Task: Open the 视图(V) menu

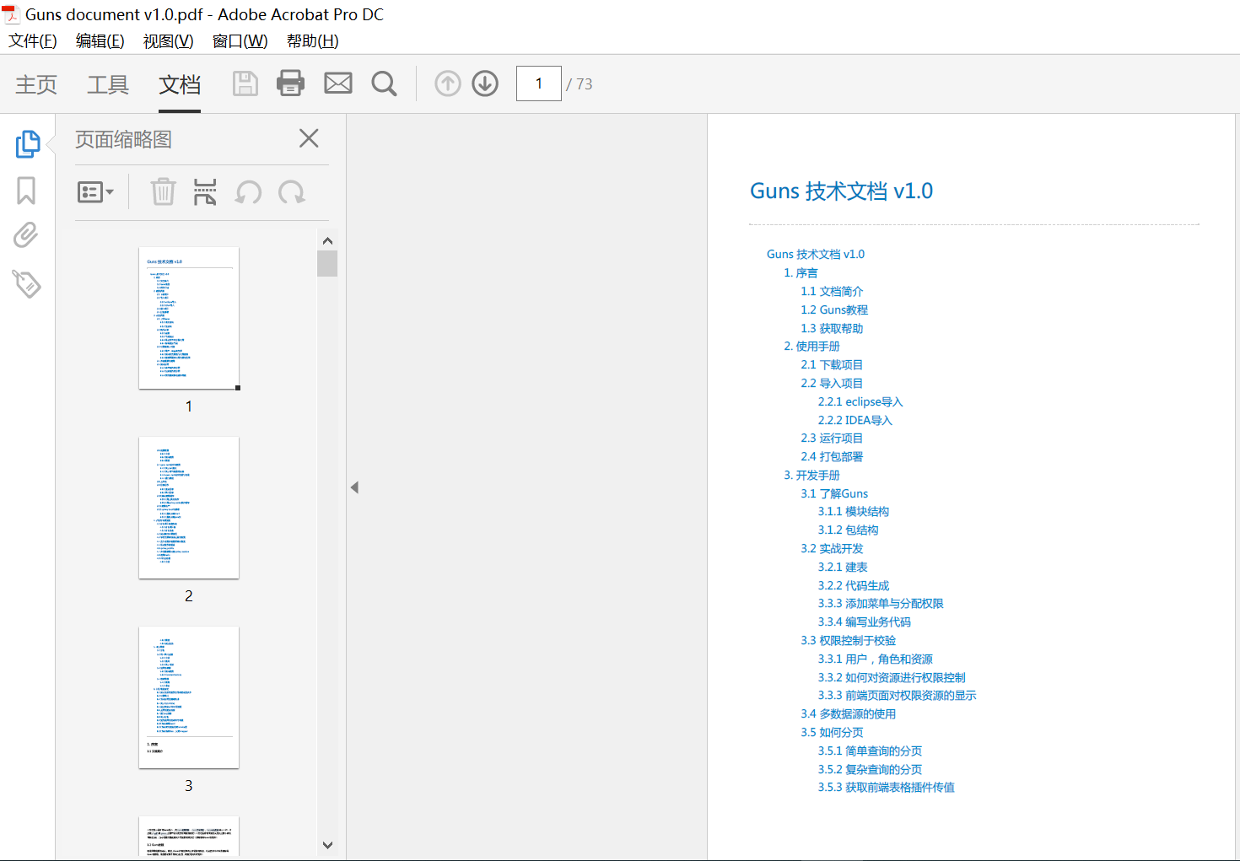Action: point(169,40)
